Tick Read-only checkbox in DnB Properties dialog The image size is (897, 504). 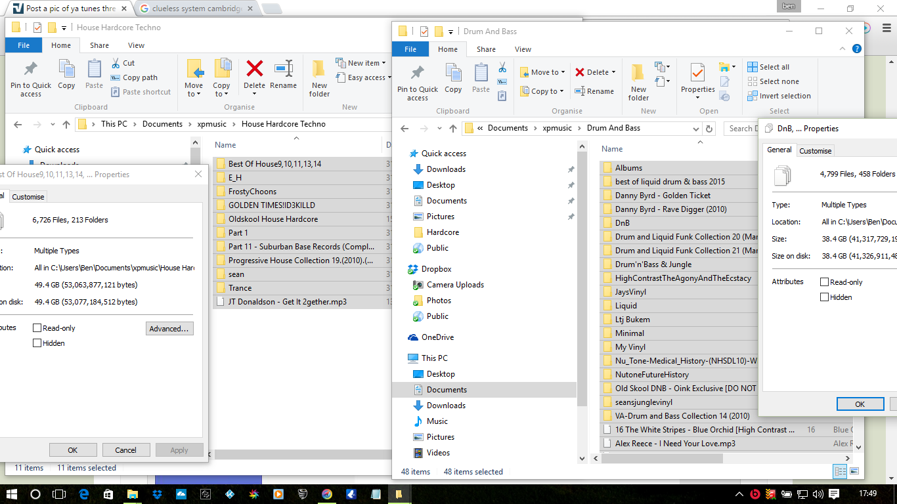tap(824, 282)
